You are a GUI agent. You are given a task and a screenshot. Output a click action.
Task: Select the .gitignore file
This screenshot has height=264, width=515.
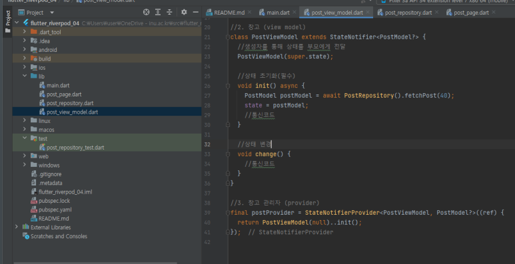pos(49,174)
